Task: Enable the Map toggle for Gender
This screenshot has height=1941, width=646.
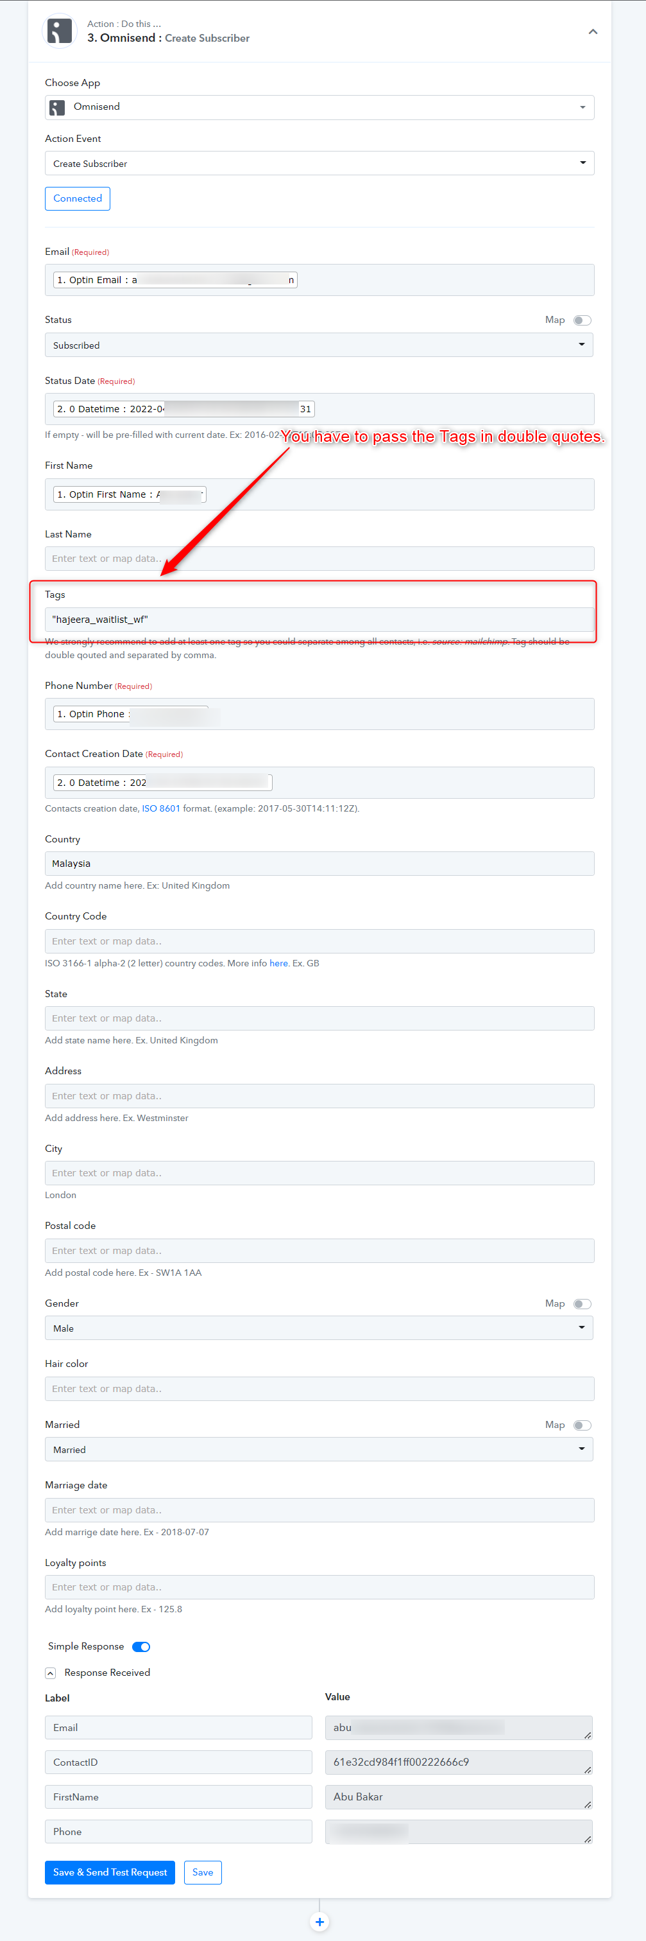Action: (x=582, y=1303)
